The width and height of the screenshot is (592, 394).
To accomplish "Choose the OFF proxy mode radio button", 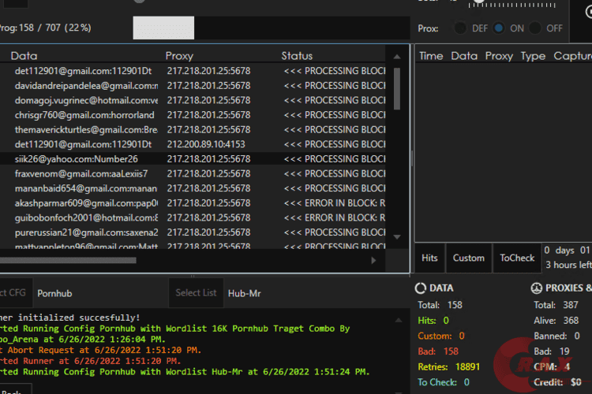I will click(535, 28).
